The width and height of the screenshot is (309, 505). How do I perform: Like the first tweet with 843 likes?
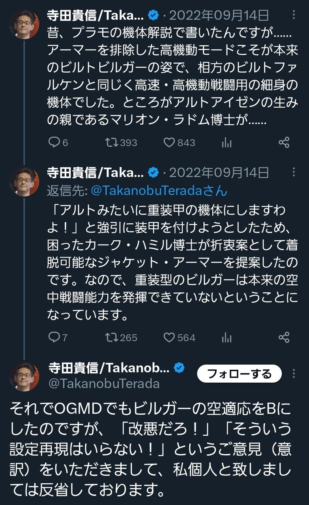pyautogui.click(x=169, y=142)
